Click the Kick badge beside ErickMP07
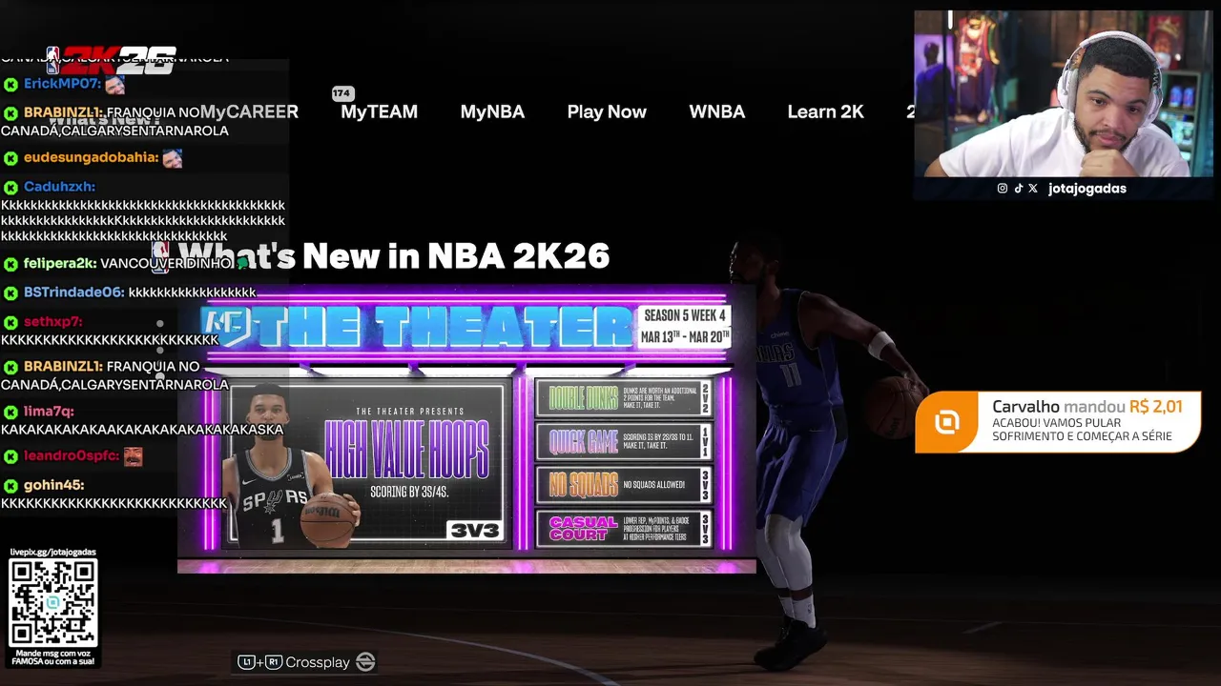The width and height of the screenshot is (1221, 686). [10, 85]
